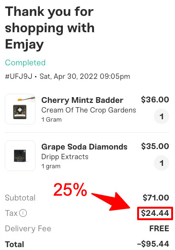The image size is (175, 250).
Task: Select the Grape Soda Diamonds product name
Action: click(x=84, y=147)
